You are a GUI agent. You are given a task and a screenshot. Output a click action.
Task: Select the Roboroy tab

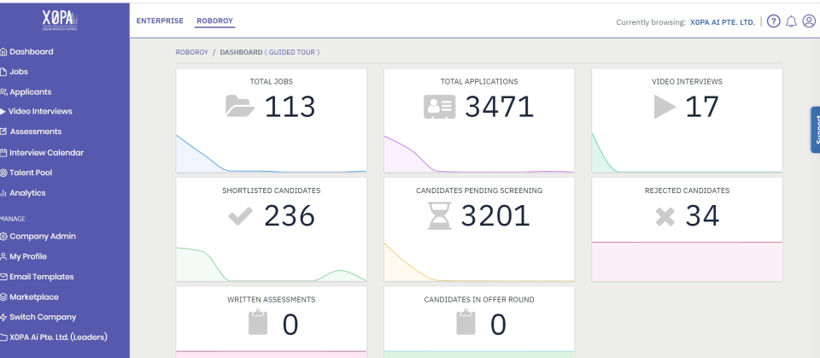[x=215, y=21]
